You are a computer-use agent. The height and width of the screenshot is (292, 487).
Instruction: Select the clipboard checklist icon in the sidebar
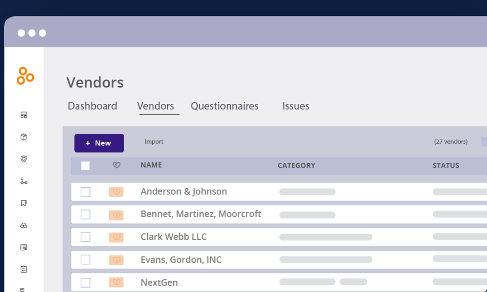pyautogui.click(x=24, y=269)
